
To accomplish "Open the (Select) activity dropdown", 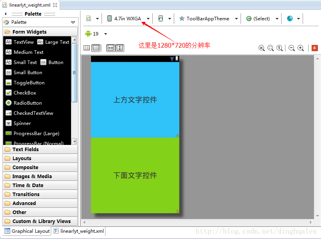I will [x=262, y=19].
